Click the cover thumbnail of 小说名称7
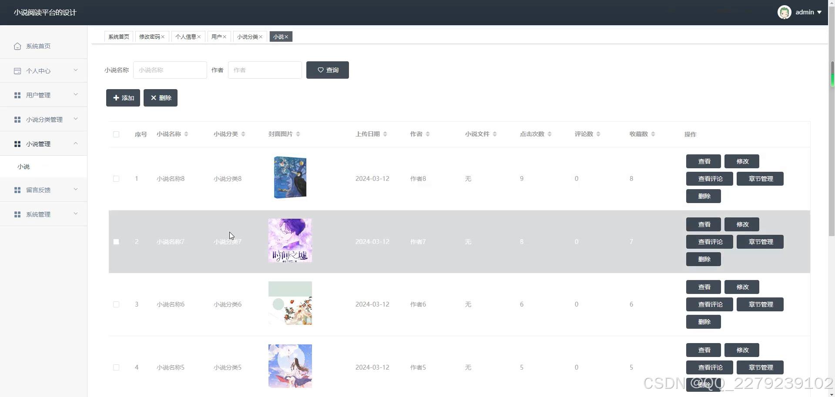Screen dimensions: 835x397 click(290, 240)
